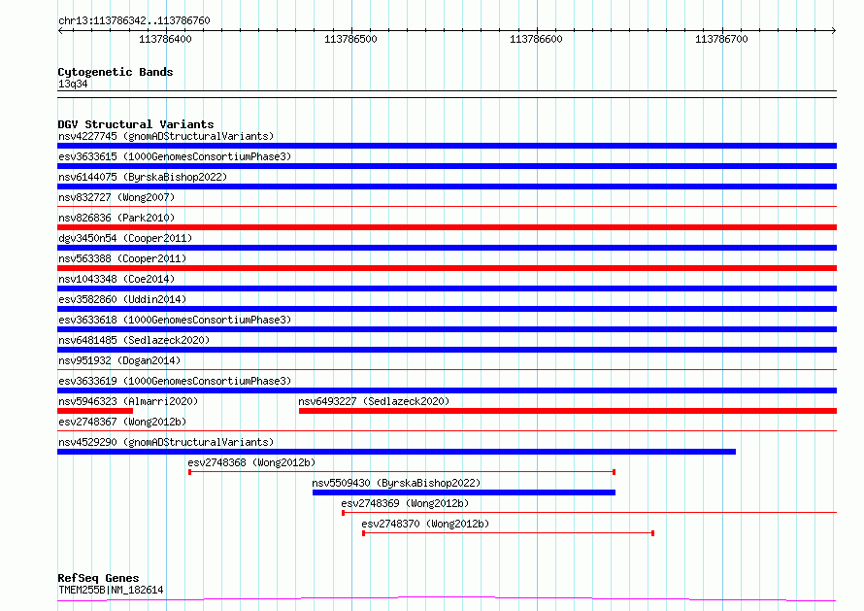Click the chr13:113786342..113786760 coordinates label
This screenshot has width=864, height=611.
[134, 20]
